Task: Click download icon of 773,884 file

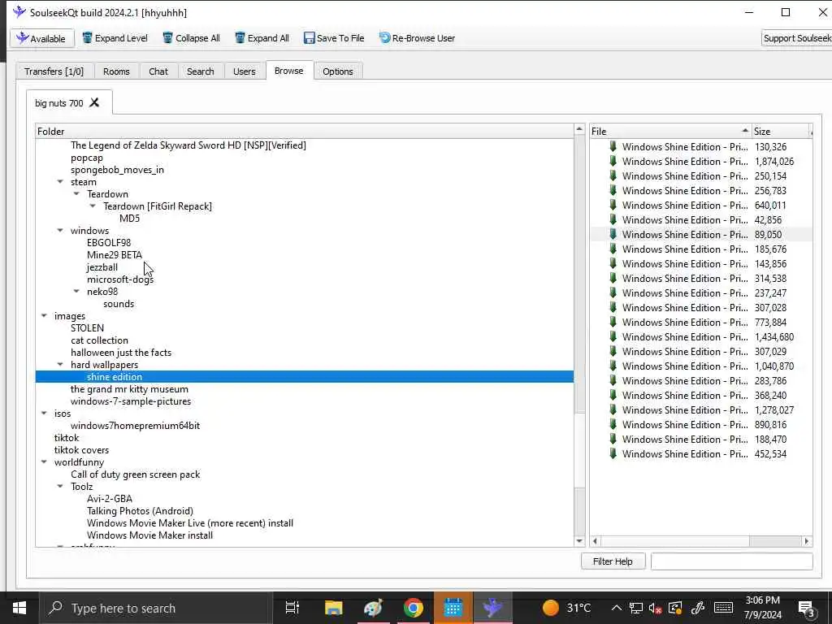Action: (613, 322)
